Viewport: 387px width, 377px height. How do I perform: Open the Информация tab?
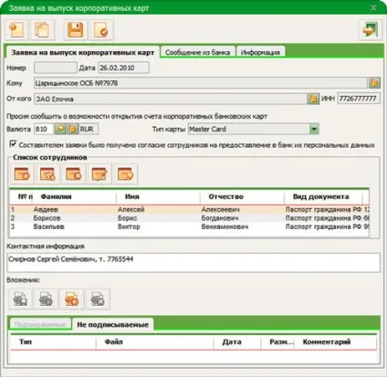pyautogui.click(x=260, y=52)
